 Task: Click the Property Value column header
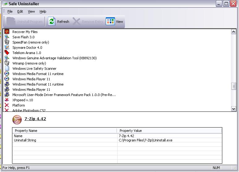coord(169,131)
